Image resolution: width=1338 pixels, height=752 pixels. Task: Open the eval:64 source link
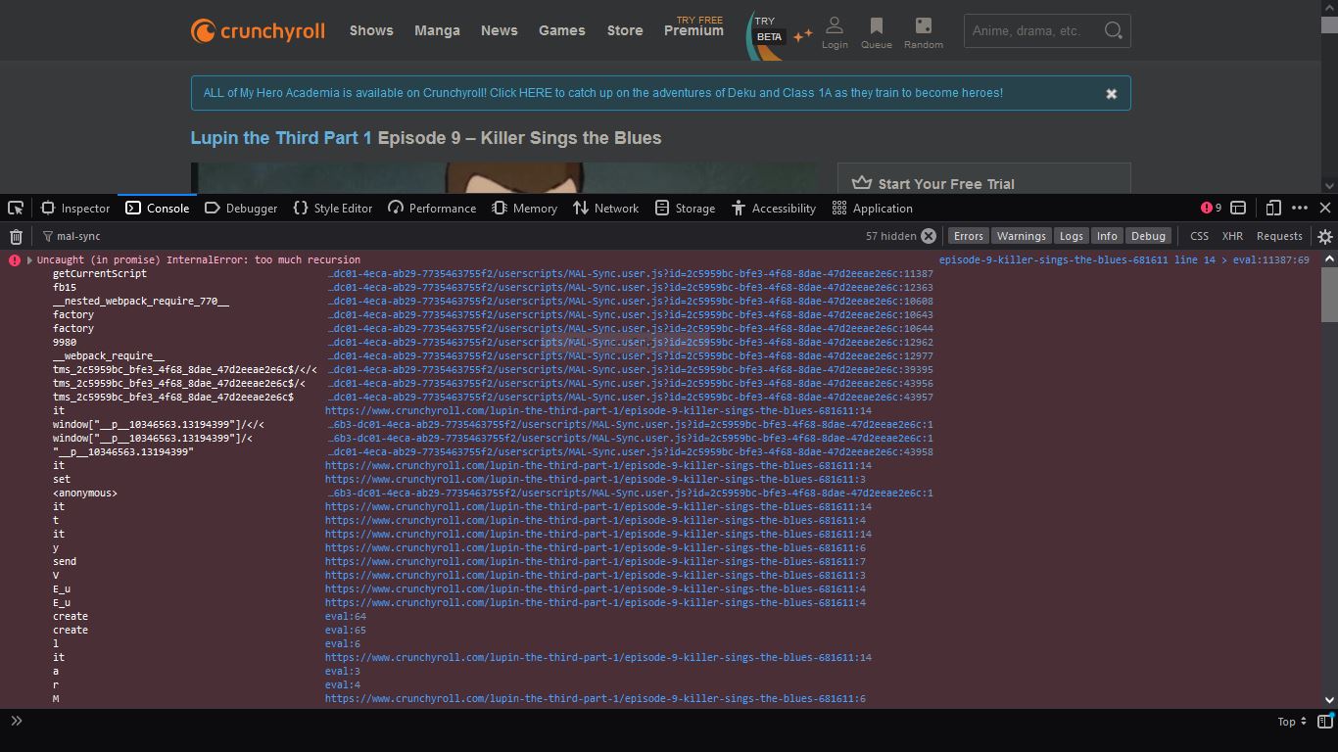tap(346, 617)
